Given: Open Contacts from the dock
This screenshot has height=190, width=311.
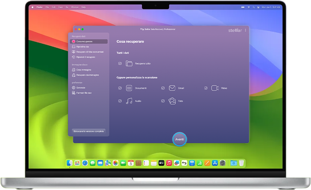Looking at the screenshot, I should pos(138,163).
